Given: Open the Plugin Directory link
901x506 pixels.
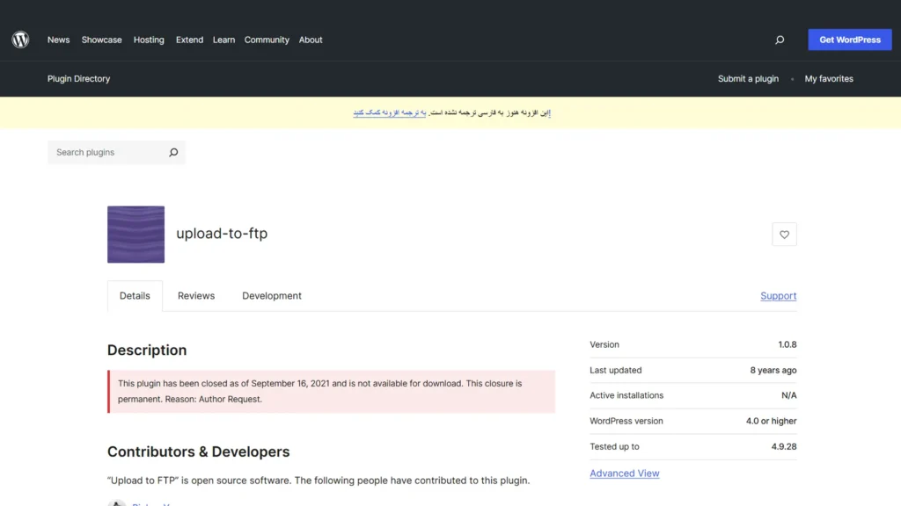Looking at the screenshot, I should [78, 79].
